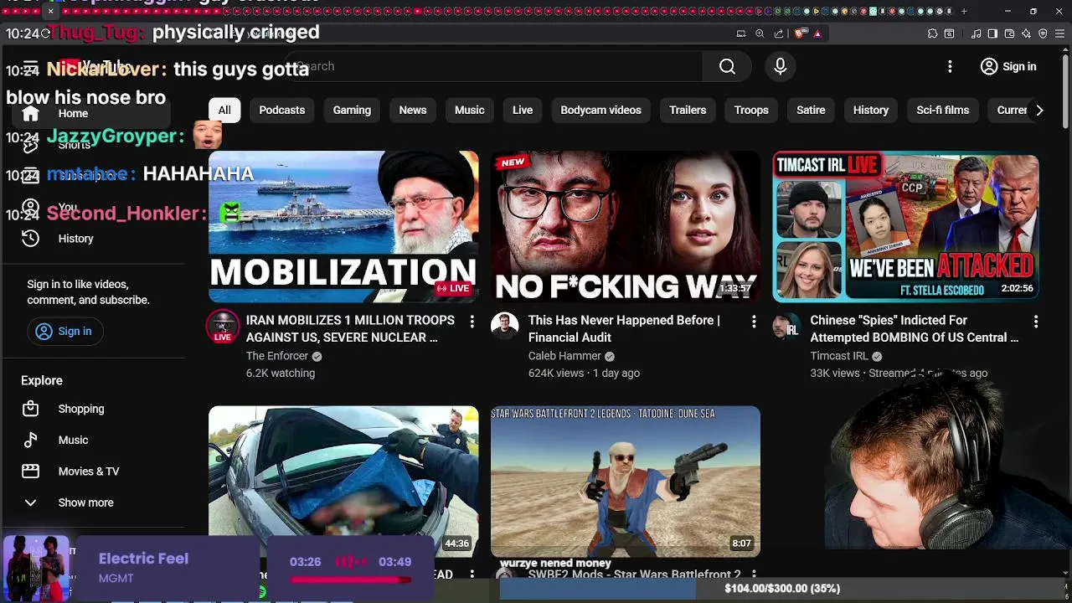1072x603 pixels.
Task: Click the zoom magnifier icon in address bar
Action: [x=760, y=33]
